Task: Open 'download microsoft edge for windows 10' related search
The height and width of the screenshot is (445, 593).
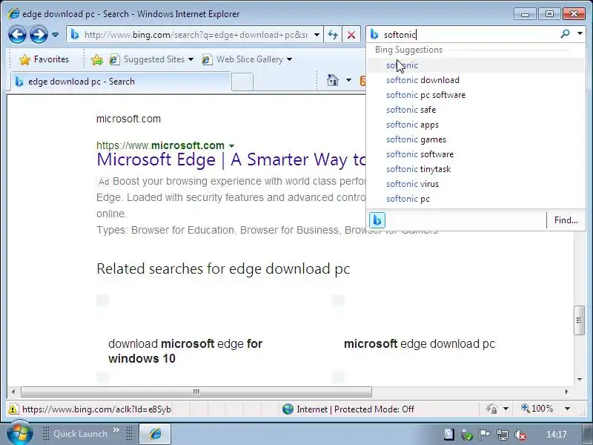Action: pyautogui.click(x=185, y=351)
